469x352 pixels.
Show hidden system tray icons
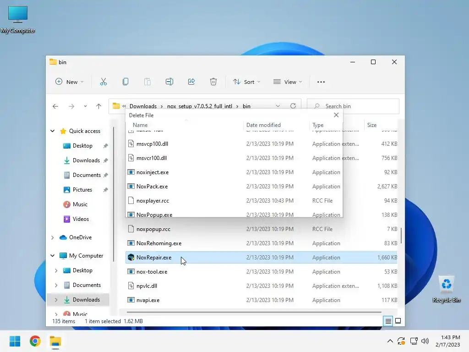390,341
